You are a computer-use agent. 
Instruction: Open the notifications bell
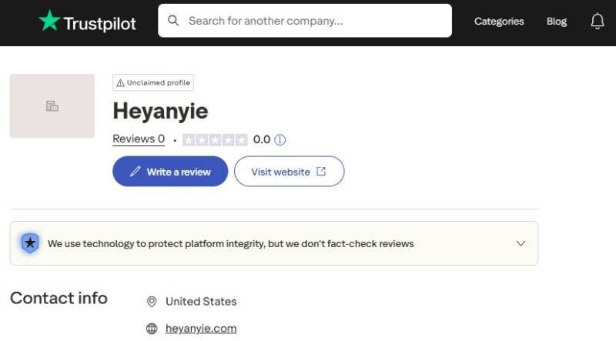(598, 22)
